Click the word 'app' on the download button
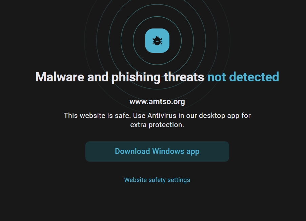Screen dimensions: 306x221 pos(193,152)
